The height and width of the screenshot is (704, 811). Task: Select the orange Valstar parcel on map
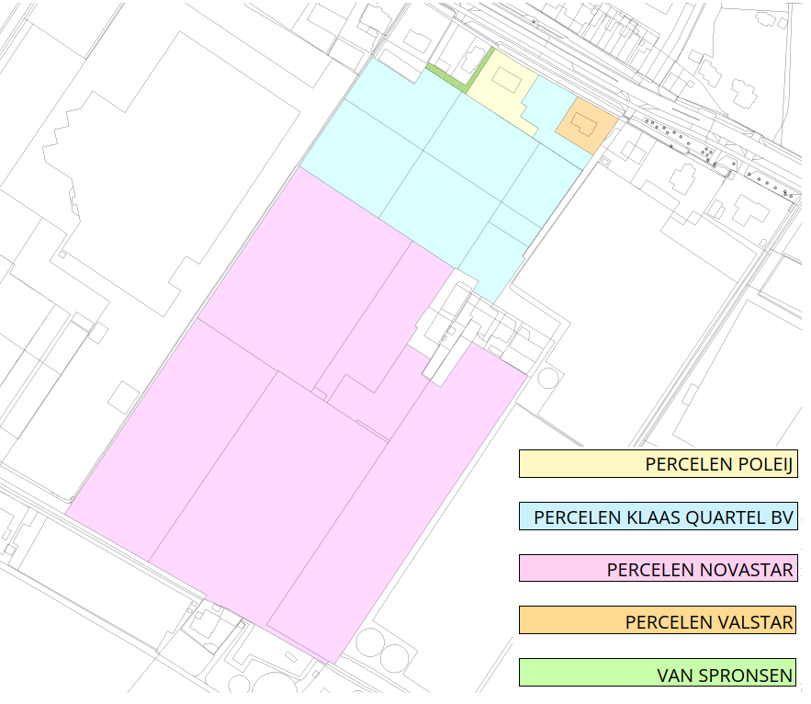[587, 125]
